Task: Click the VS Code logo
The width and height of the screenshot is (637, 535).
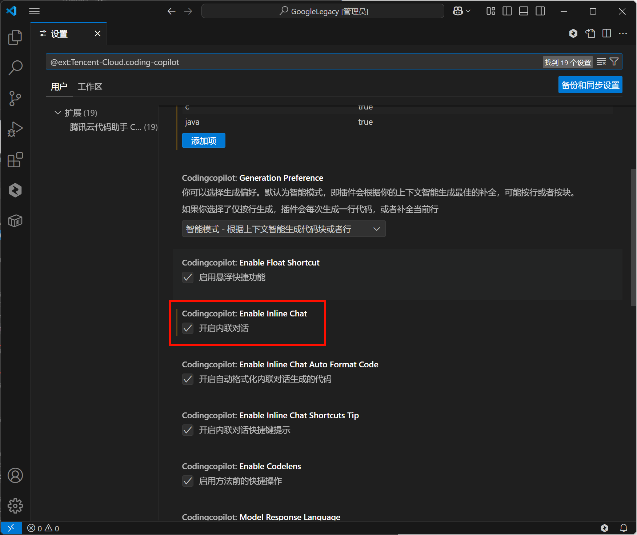Action: (12, 11)
